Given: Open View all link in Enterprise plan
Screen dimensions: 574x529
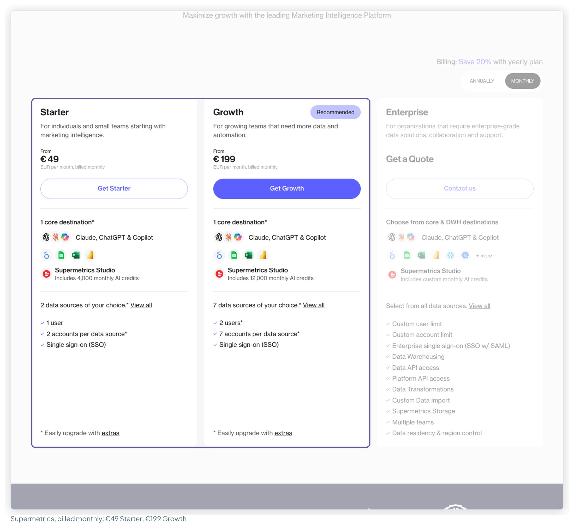Looking at the screenshot, I should pos(480,306).
